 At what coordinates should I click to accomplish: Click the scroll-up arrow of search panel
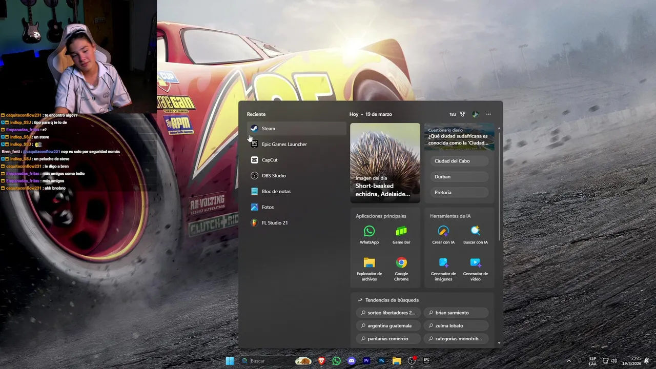tap(499, 128)
